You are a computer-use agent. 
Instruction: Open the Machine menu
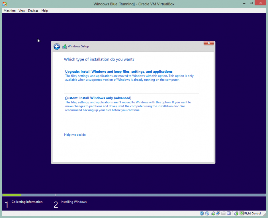pos(9,11)
